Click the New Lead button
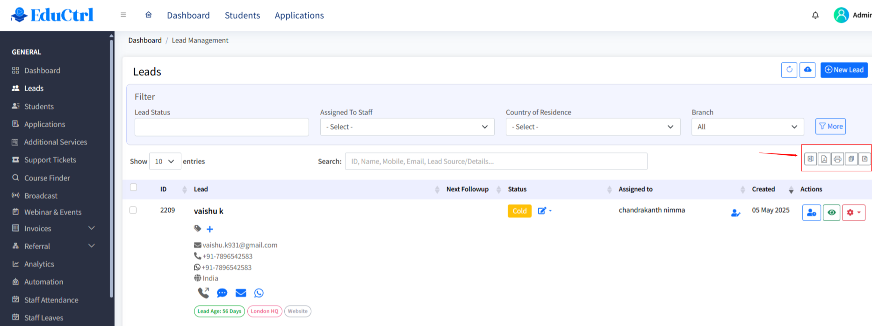 pos(844,70)
